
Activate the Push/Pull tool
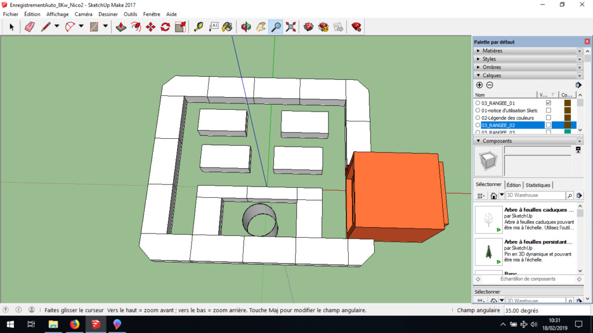click(x=121, y=27)
